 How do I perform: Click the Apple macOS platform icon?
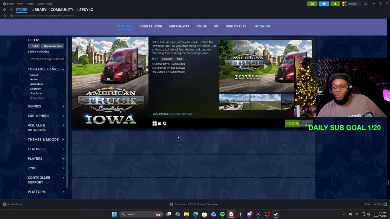point(159,123)
